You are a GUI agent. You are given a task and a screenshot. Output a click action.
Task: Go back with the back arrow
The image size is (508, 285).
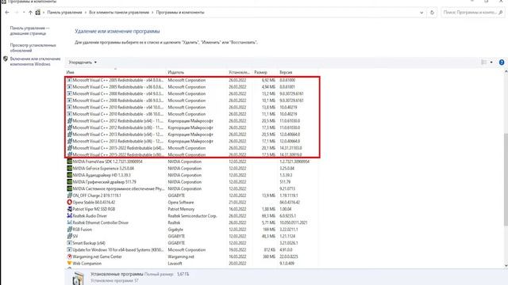(7, 13)
